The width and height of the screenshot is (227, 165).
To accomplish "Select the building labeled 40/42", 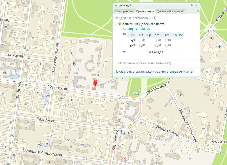I will pos(55,22).
